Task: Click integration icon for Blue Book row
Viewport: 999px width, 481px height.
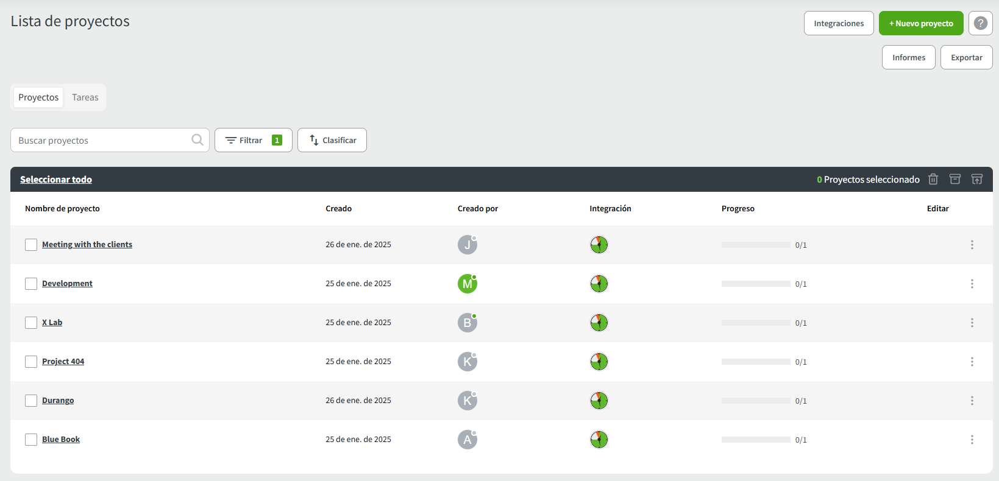Action: (x=599, y=440)
